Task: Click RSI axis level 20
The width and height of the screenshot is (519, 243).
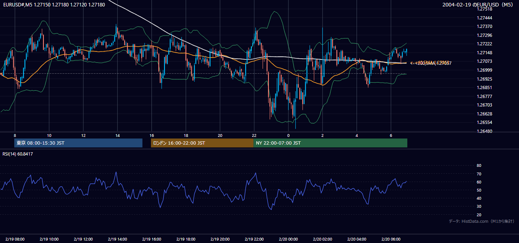Action: click(479, 215)
